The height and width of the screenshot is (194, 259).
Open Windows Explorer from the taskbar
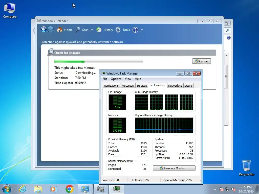[38, 189]
